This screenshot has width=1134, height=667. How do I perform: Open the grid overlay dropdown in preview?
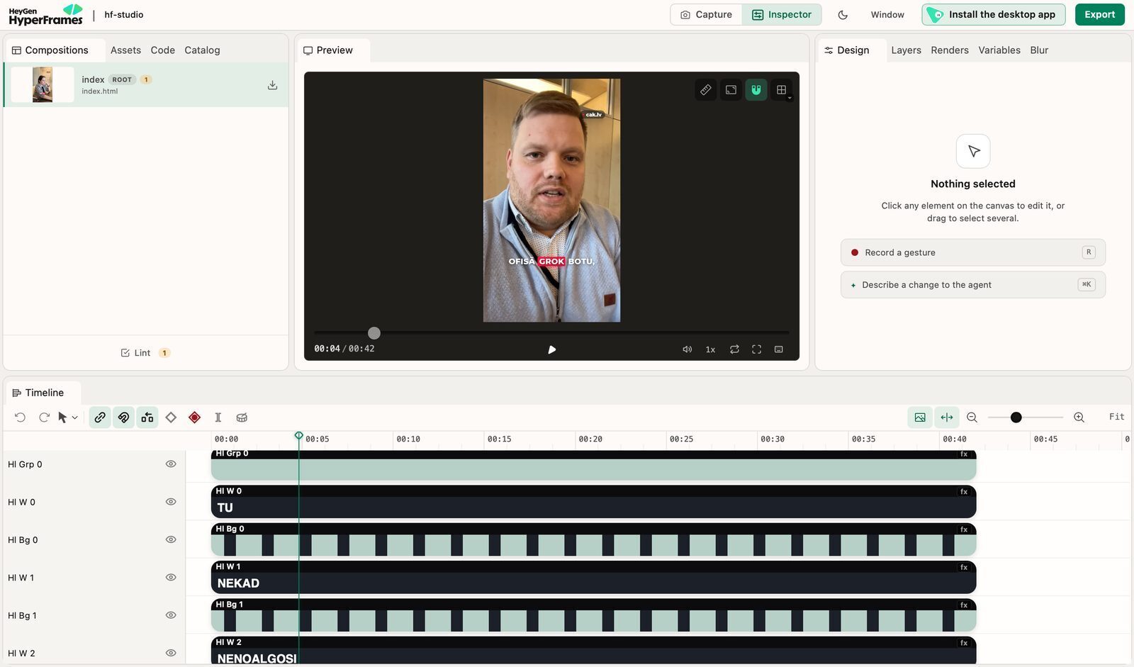[782, 90]
